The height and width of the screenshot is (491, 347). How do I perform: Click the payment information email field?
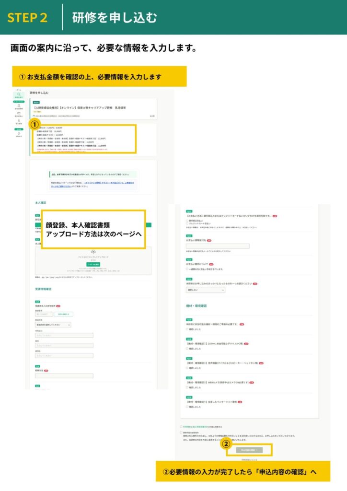coord(218,246)
